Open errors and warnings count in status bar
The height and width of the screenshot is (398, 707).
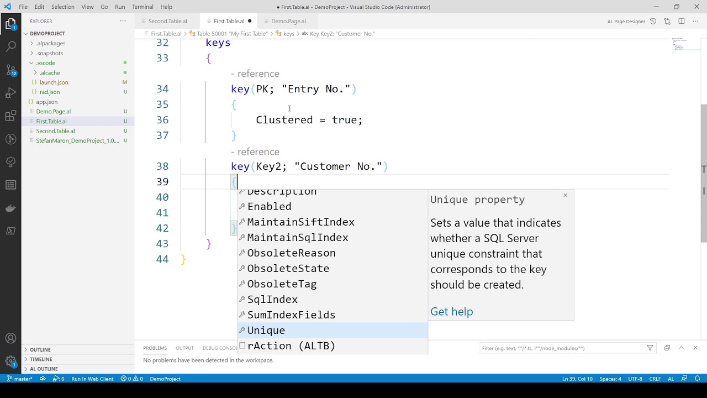132,379
